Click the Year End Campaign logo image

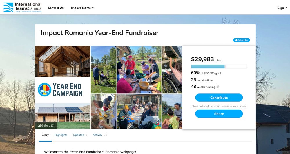(62, 90)
